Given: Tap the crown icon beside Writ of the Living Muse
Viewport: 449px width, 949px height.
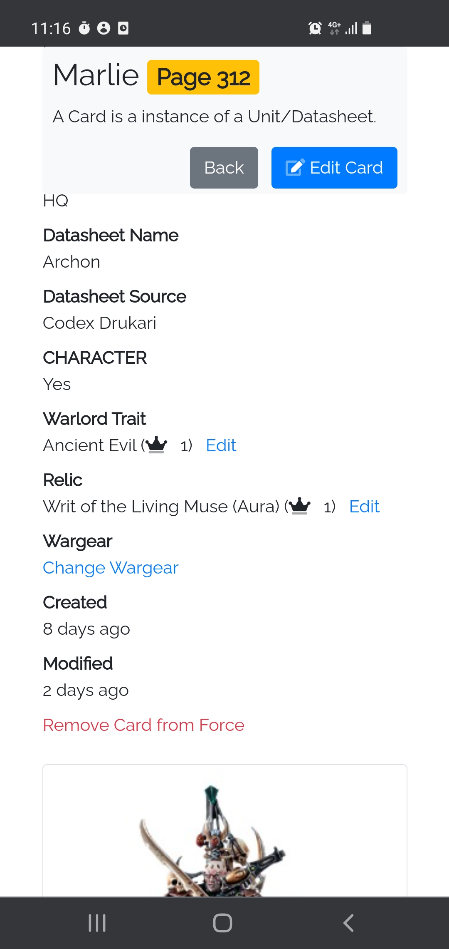Looking at the screenshot, I should 300,506.
